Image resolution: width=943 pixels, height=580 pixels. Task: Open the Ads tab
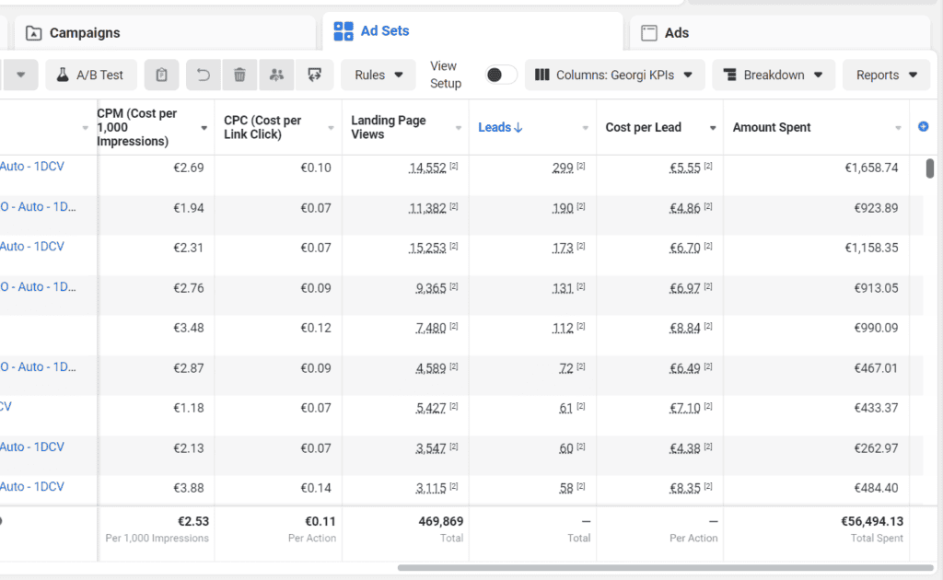tap(780, 33)
